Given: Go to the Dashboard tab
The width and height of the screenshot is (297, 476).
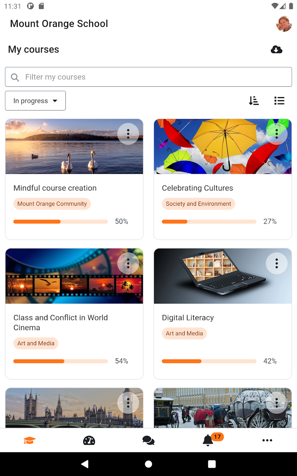Looking at the screenshot, I should [x=89, y=440].
